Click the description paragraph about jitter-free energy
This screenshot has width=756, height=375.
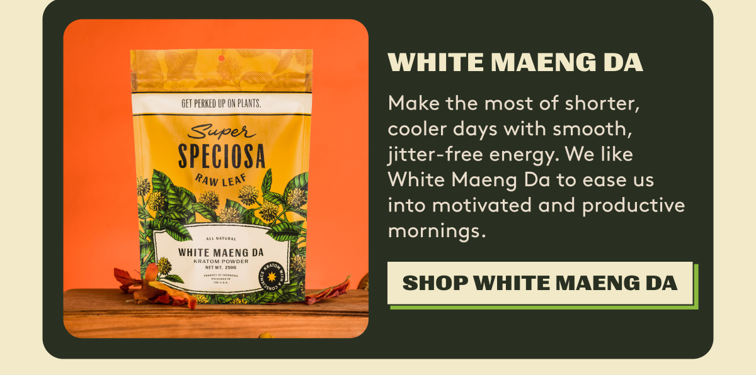click(536, 167)
